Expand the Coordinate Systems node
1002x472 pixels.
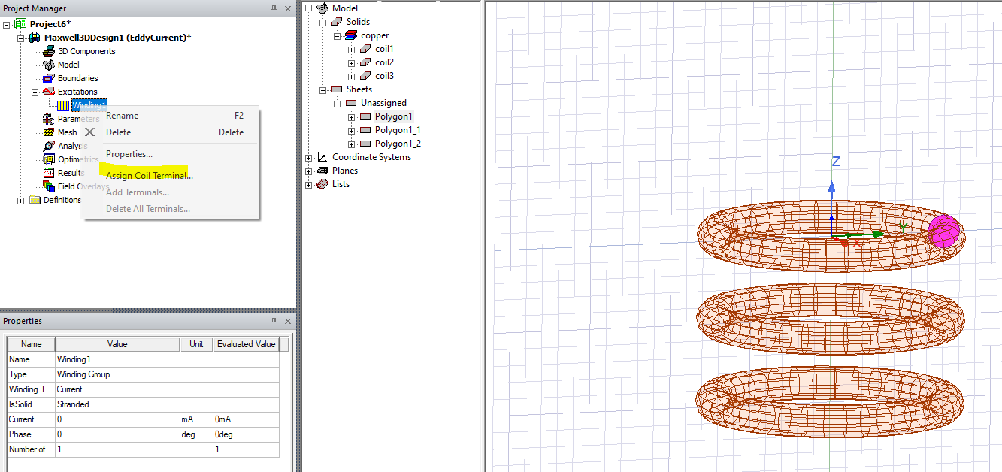(x=308, y=157)
